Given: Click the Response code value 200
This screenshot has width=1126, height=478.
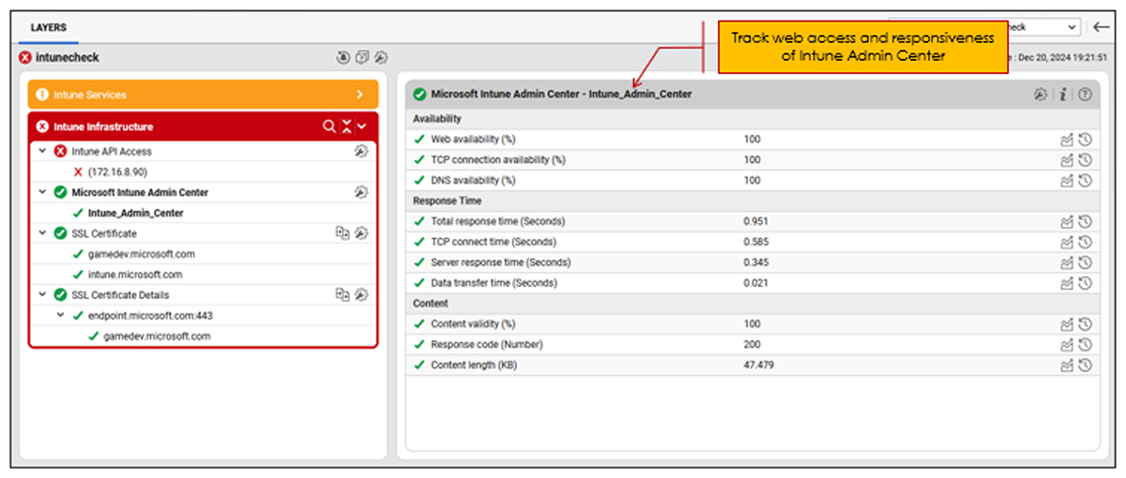Looking at the screenshot, I should click(751, 345).
